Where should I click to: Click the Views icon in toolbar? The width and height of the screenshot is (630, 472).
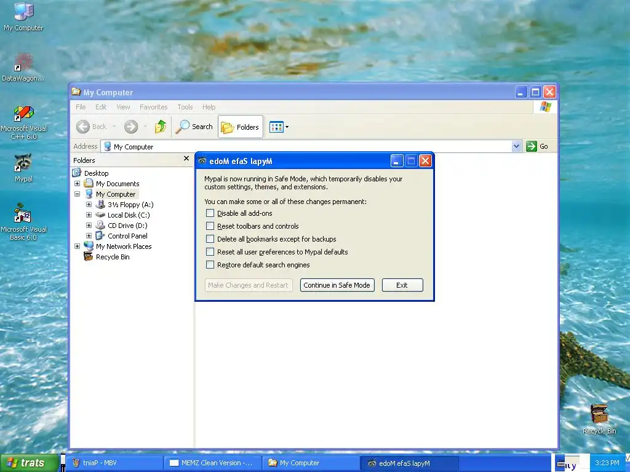click(x=276, y=127)
